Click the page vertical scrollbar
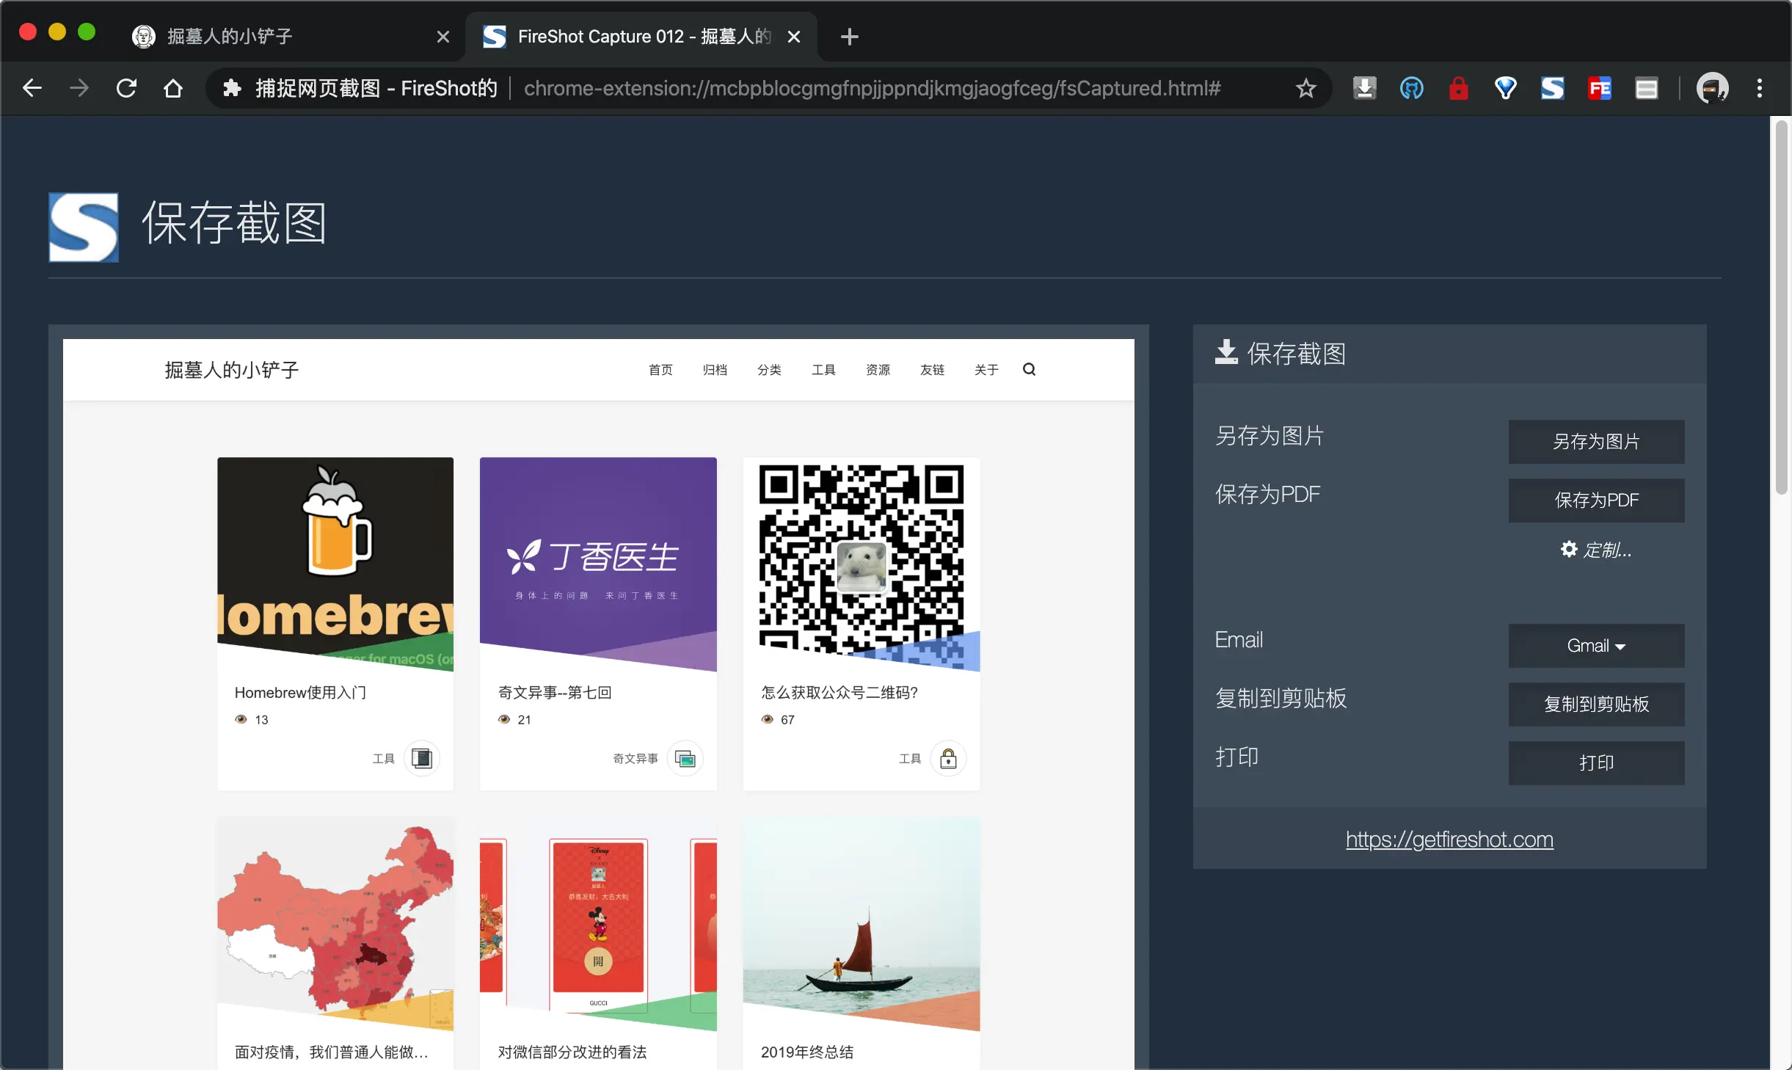Image resolution: width=1792 pixels, height=1070 pixels. tap(1781, 308)
